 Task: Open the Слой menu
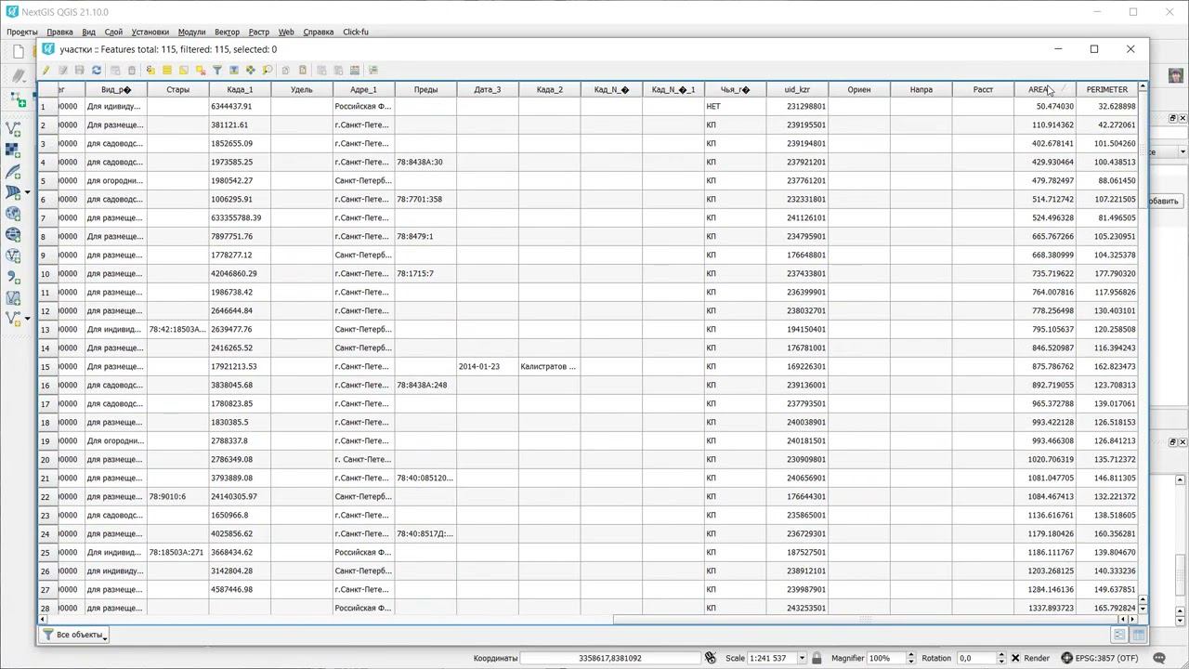[113, 32]
